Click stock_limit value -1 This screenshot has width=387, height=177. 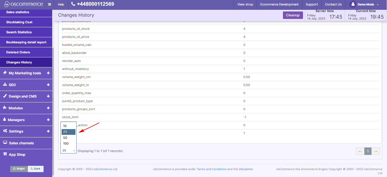[x=245, y=117]
